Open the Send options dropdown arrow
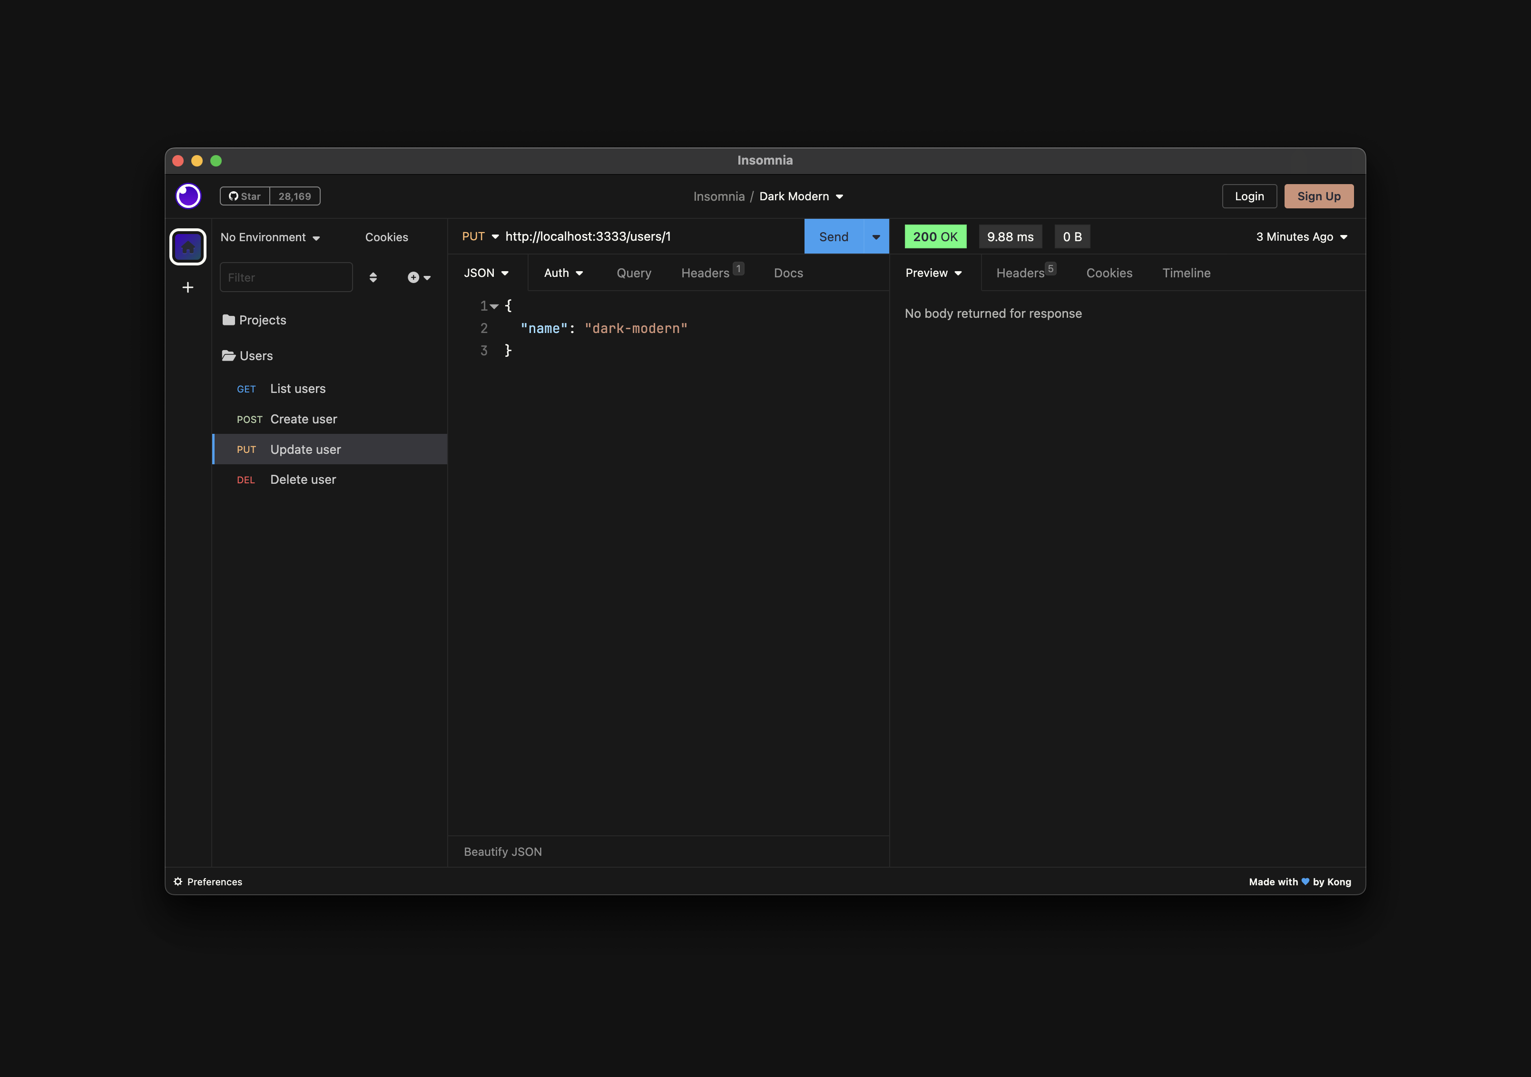This screenshot has width=1531, height=1077. [x=875, y=237]
